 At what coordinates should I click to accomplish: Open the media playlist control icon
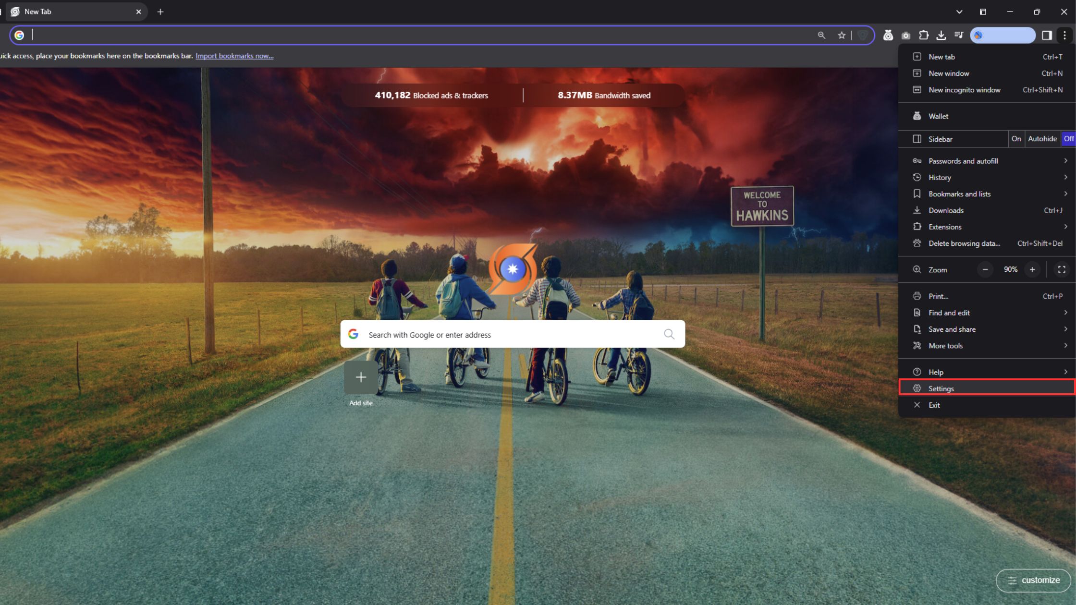[959, 35]
